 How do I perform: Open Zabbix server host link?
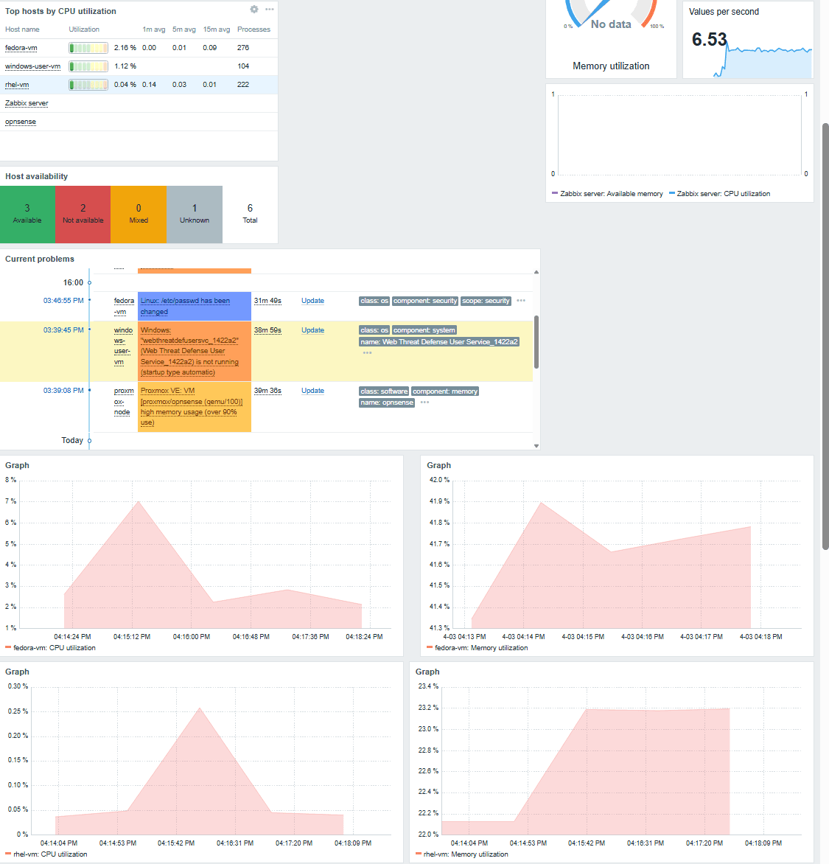pyautogui.click(x=27, y=103)
